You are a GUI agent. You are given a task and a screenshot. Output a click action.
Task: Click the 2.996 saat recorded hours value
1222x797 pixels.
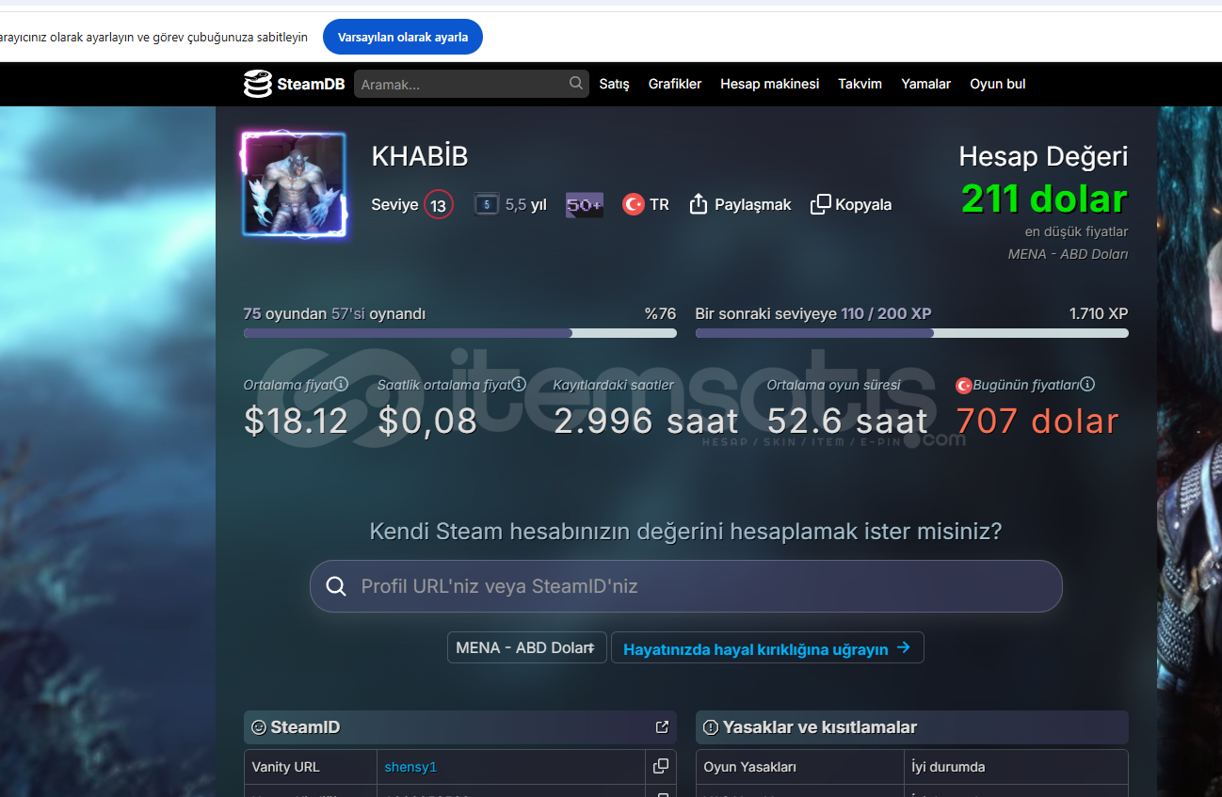point(647,421)
